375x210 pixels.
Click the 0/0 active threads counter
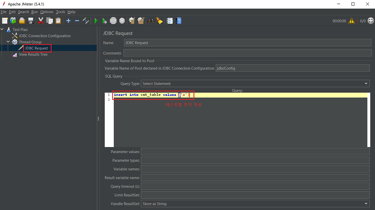coord(363,21)
